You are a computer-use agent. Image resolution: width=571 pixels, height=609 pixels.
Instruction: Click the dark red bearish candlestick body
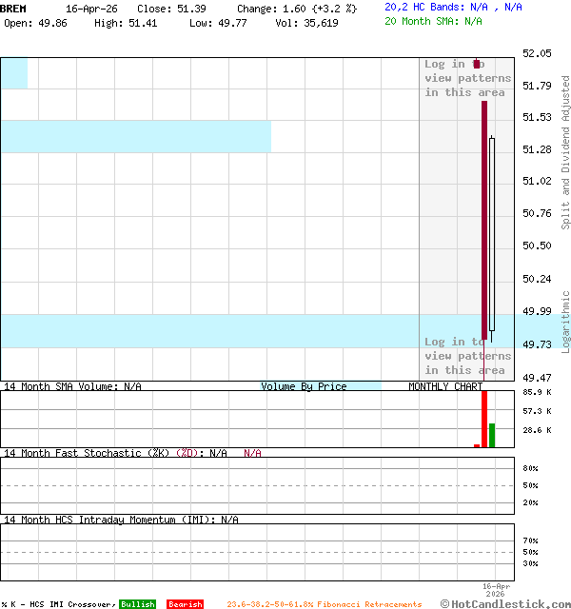pyautogui.click(x=484, y=219)
